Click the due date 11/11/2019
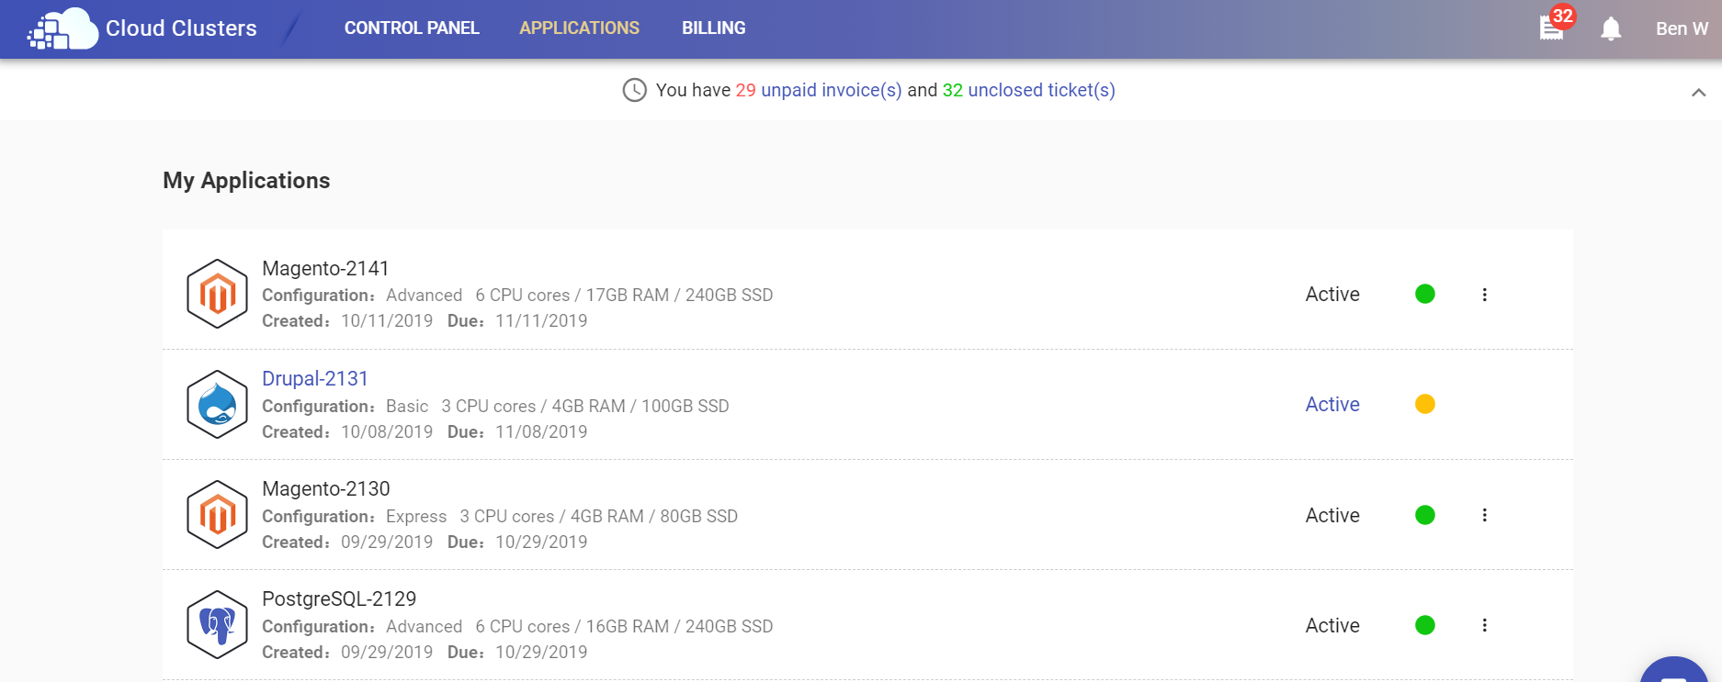The image size is (1722, 682). click(x=541, y=320)
